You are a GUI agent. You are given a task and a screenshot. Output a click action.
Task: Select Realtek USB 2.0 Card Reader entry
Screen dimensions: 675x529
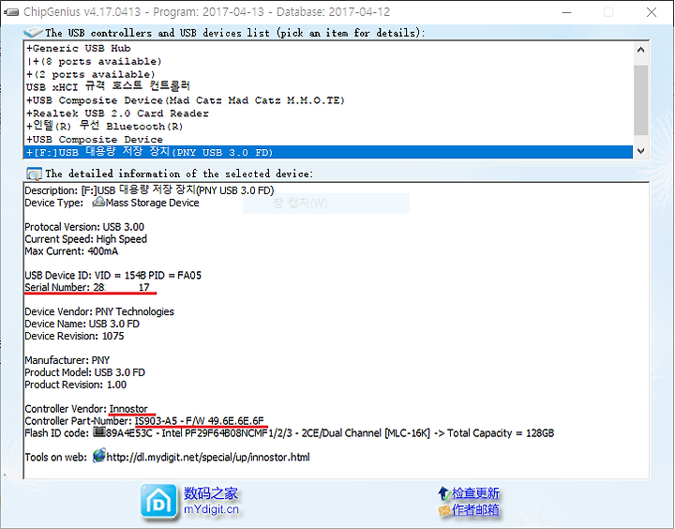click(117, 113)
